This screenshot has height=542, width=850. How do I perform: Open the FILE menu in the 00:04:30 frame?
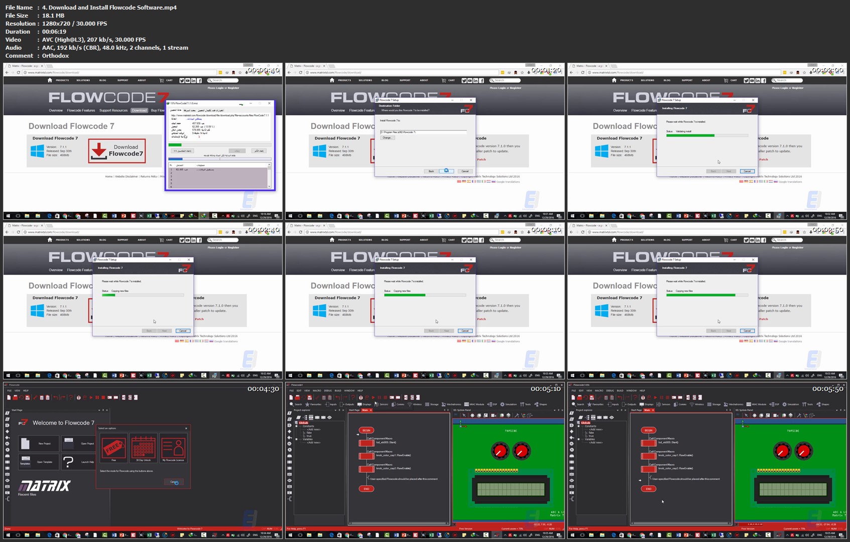click(x=9, y=390)
